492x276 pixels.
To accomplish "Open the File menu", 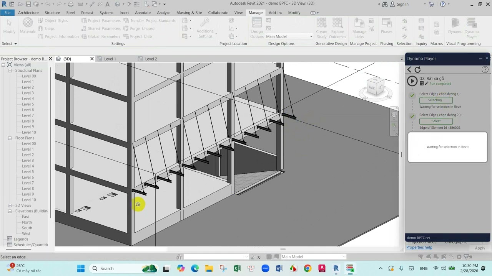I will click(7, 13).
